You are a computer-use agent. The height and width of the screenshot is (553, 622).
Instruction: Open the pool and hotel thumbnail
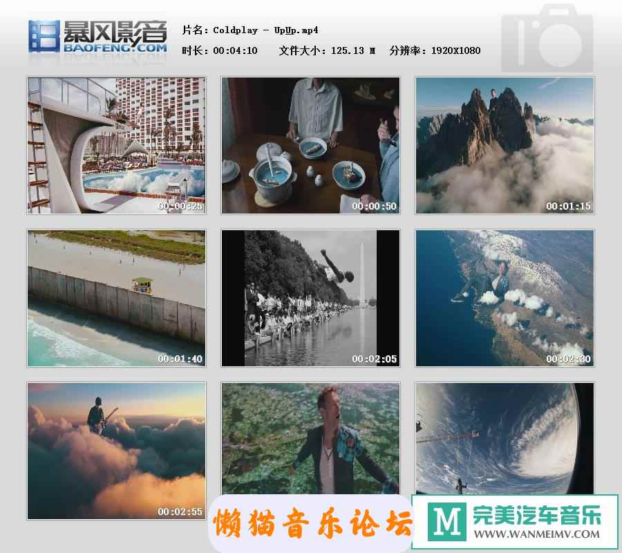[116, 145]
